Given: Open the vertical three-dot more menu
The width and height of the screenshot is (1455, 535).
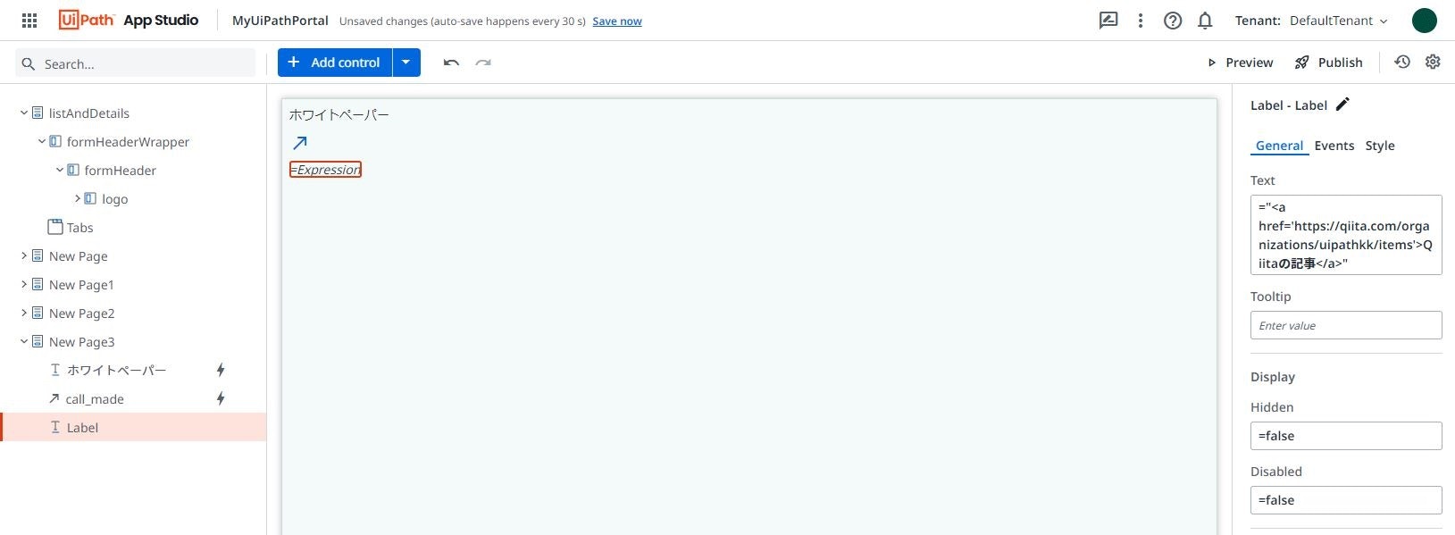Looking at the screenshot, I should [1141, 21].
